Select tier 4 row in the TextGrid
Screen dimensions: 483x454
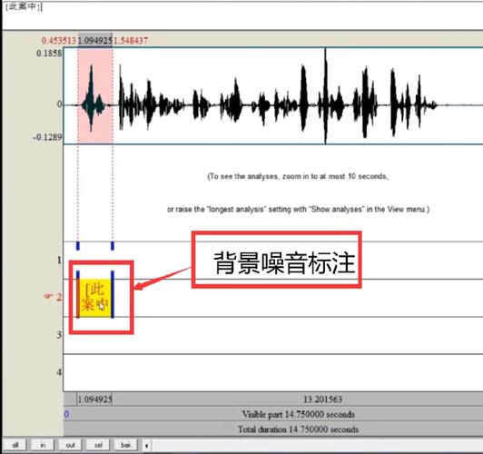[273, 373]
